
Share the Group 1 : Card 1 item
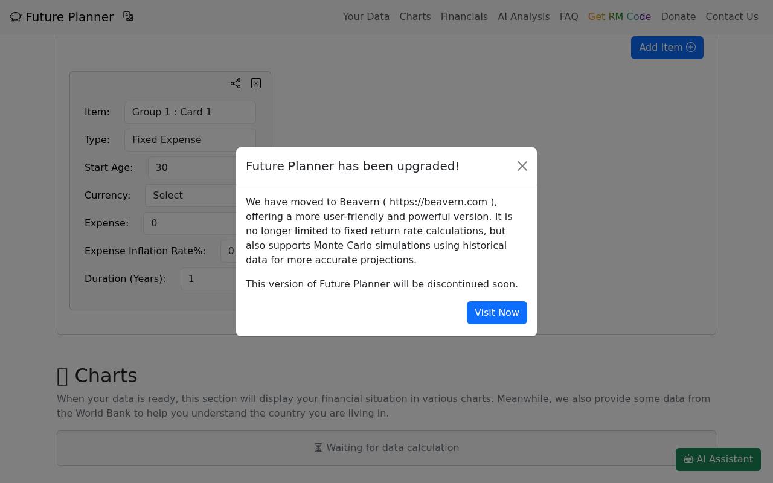pyautogui.click(x=236, y=83)
